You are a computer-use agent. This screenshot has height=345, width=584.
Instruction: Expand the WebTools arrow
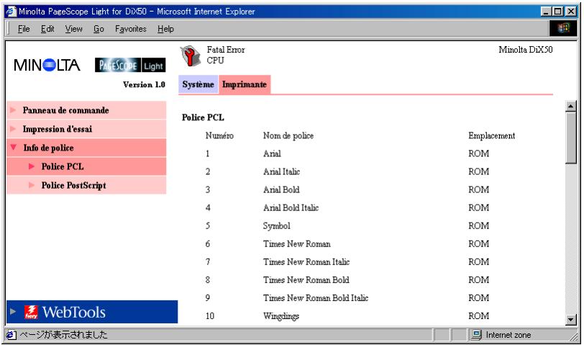pos(13,311)
